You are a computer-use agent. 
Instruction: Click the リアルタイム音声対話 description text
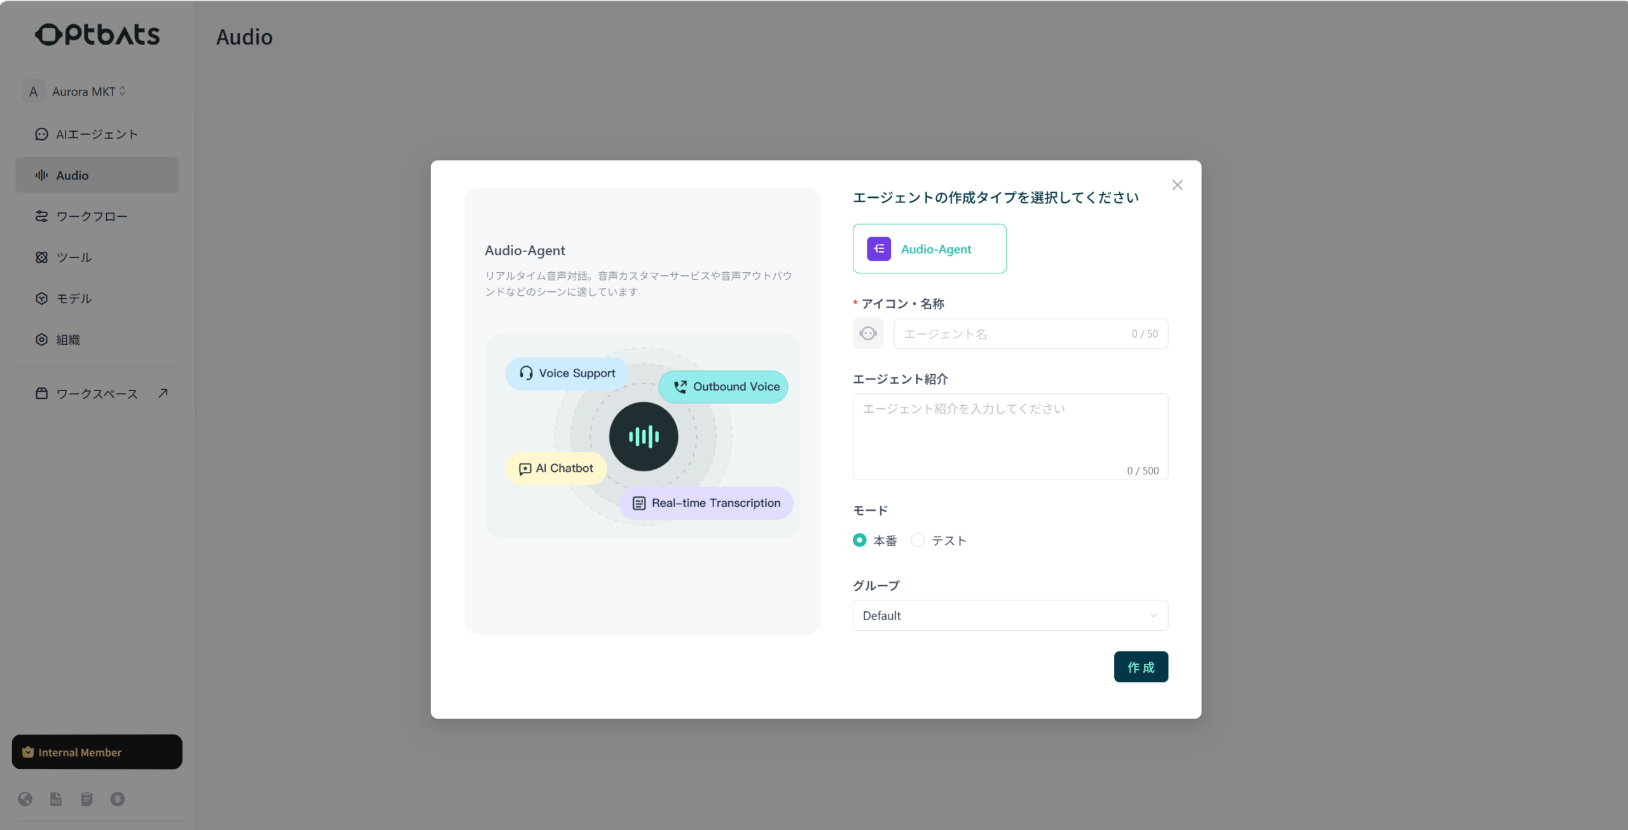[638, 284]
